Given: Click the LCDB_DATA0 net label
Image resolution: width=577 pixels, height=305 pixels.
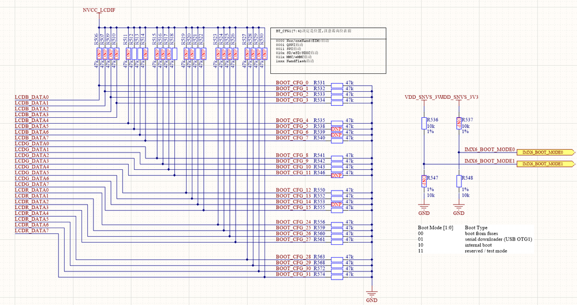Looking at the screenshot, I should coord(32,97).
